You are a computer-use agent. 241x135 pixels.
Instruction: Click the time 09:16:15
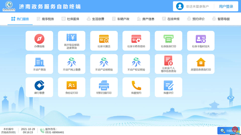pyautogui.click(x=28, y=132)
